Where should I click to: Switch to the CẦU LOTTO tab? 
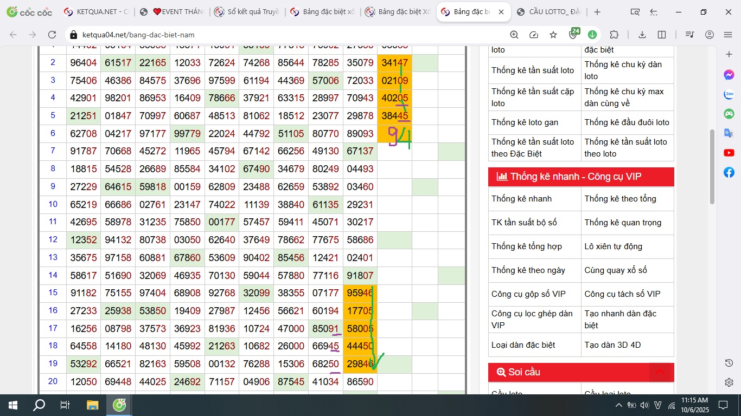(x=548, y=12)
